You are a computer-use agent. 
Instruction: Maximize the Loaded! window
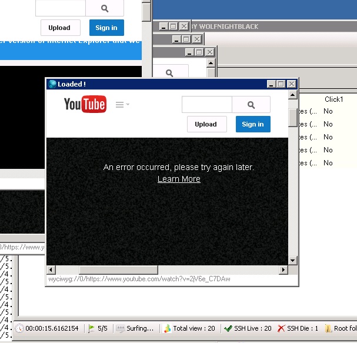coord(281,84)
